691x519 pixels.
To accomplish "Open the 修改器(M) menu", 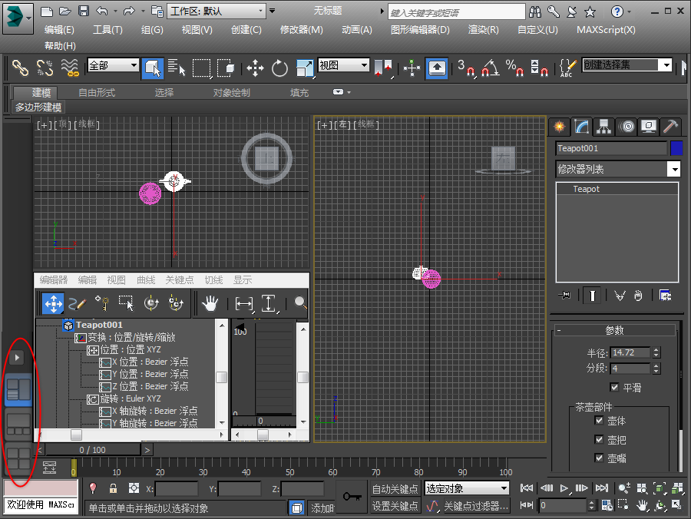I will (302, 30).
